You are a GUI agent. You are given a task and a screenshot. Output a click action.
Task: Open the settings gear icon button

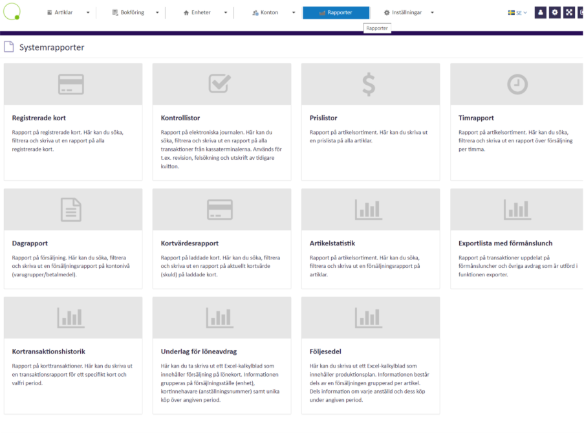tap(555, 12)
